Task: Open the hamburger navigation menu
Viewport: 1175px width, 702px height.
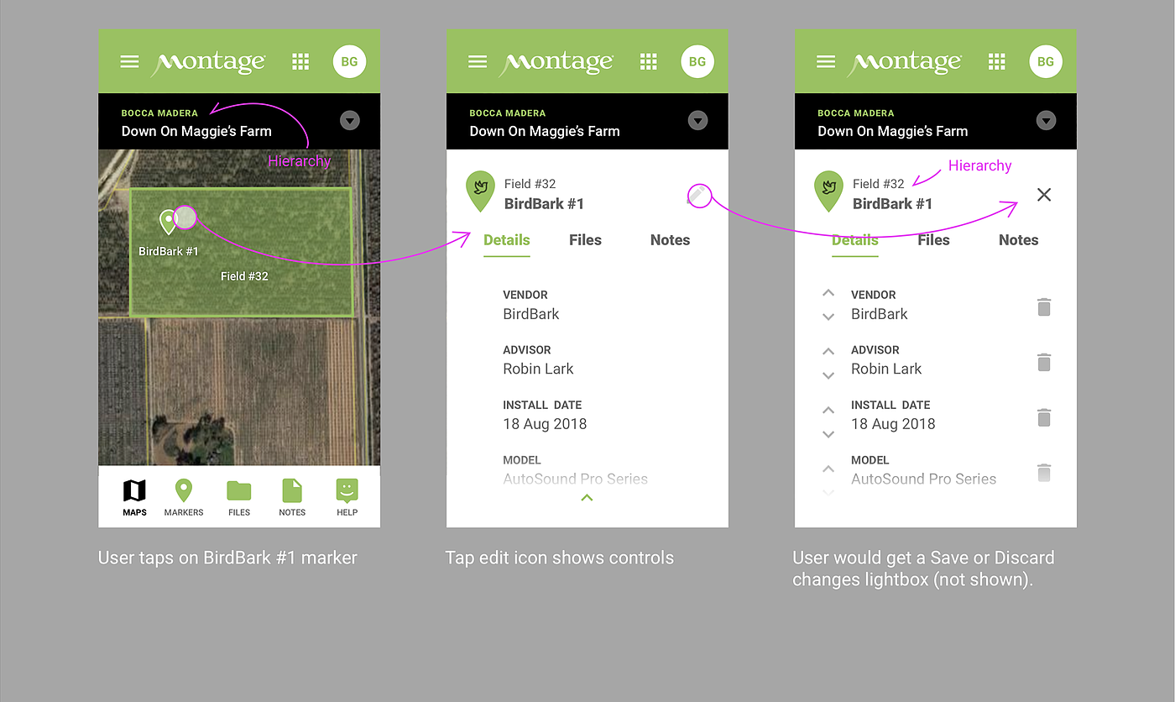Action: pos(129,61)
